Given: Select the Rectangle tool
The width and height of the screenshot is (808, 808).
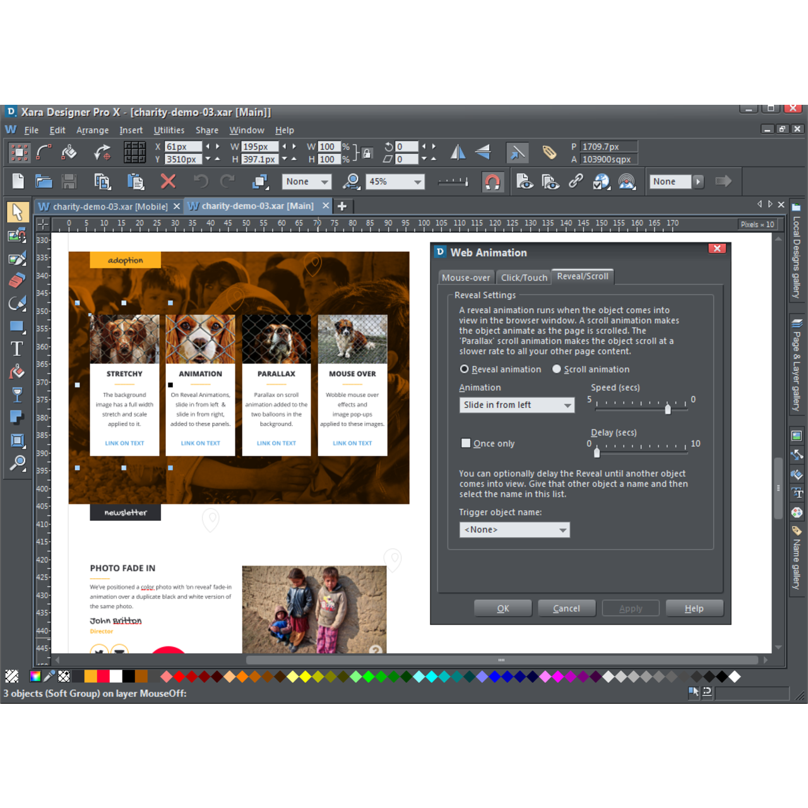Looking at the screenshot, I should click(17, 326).
